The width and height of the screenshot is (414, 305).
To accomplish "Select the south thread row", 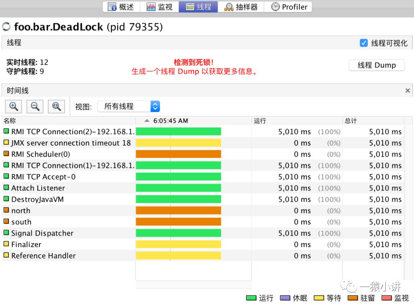I will (x=203, y=221).
